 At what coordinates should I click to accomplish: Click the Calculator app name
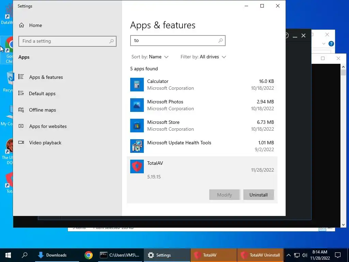pyautogui.click(x=158, y=81)
